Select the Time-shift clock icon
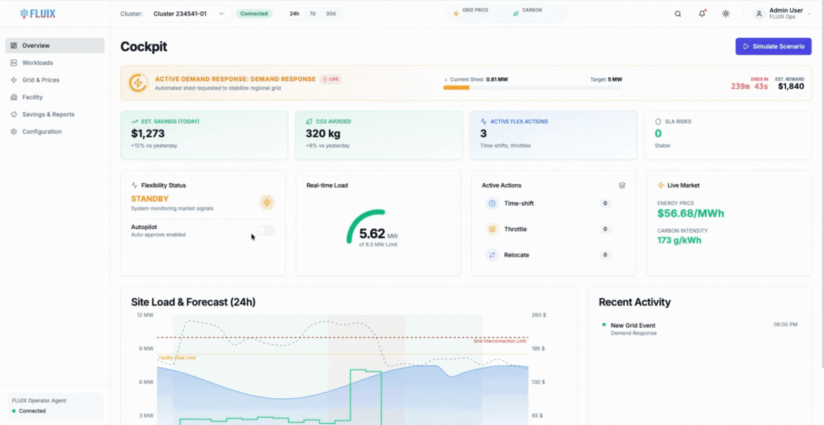This screenshot has height=425, width=824. click(x=492, y=203)
